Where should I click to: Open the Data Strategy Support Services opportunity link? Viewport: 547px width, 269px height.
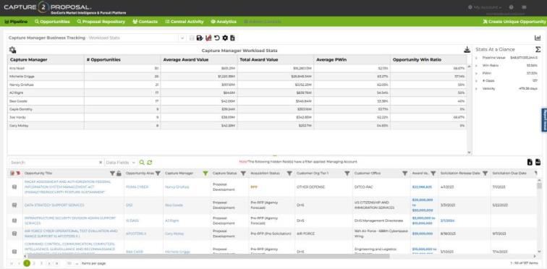tap(54, 205)
